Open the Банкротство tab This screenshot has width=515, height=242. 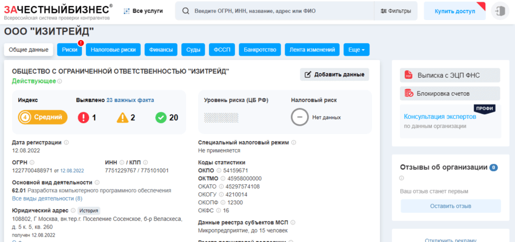(260, 50)
